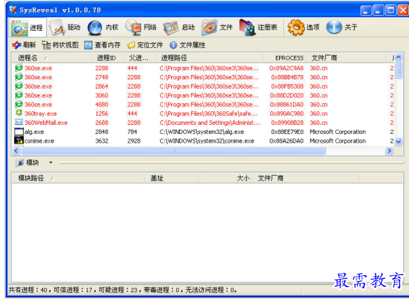Select 360se.exe process with ID 3060

tap(203, 95)
